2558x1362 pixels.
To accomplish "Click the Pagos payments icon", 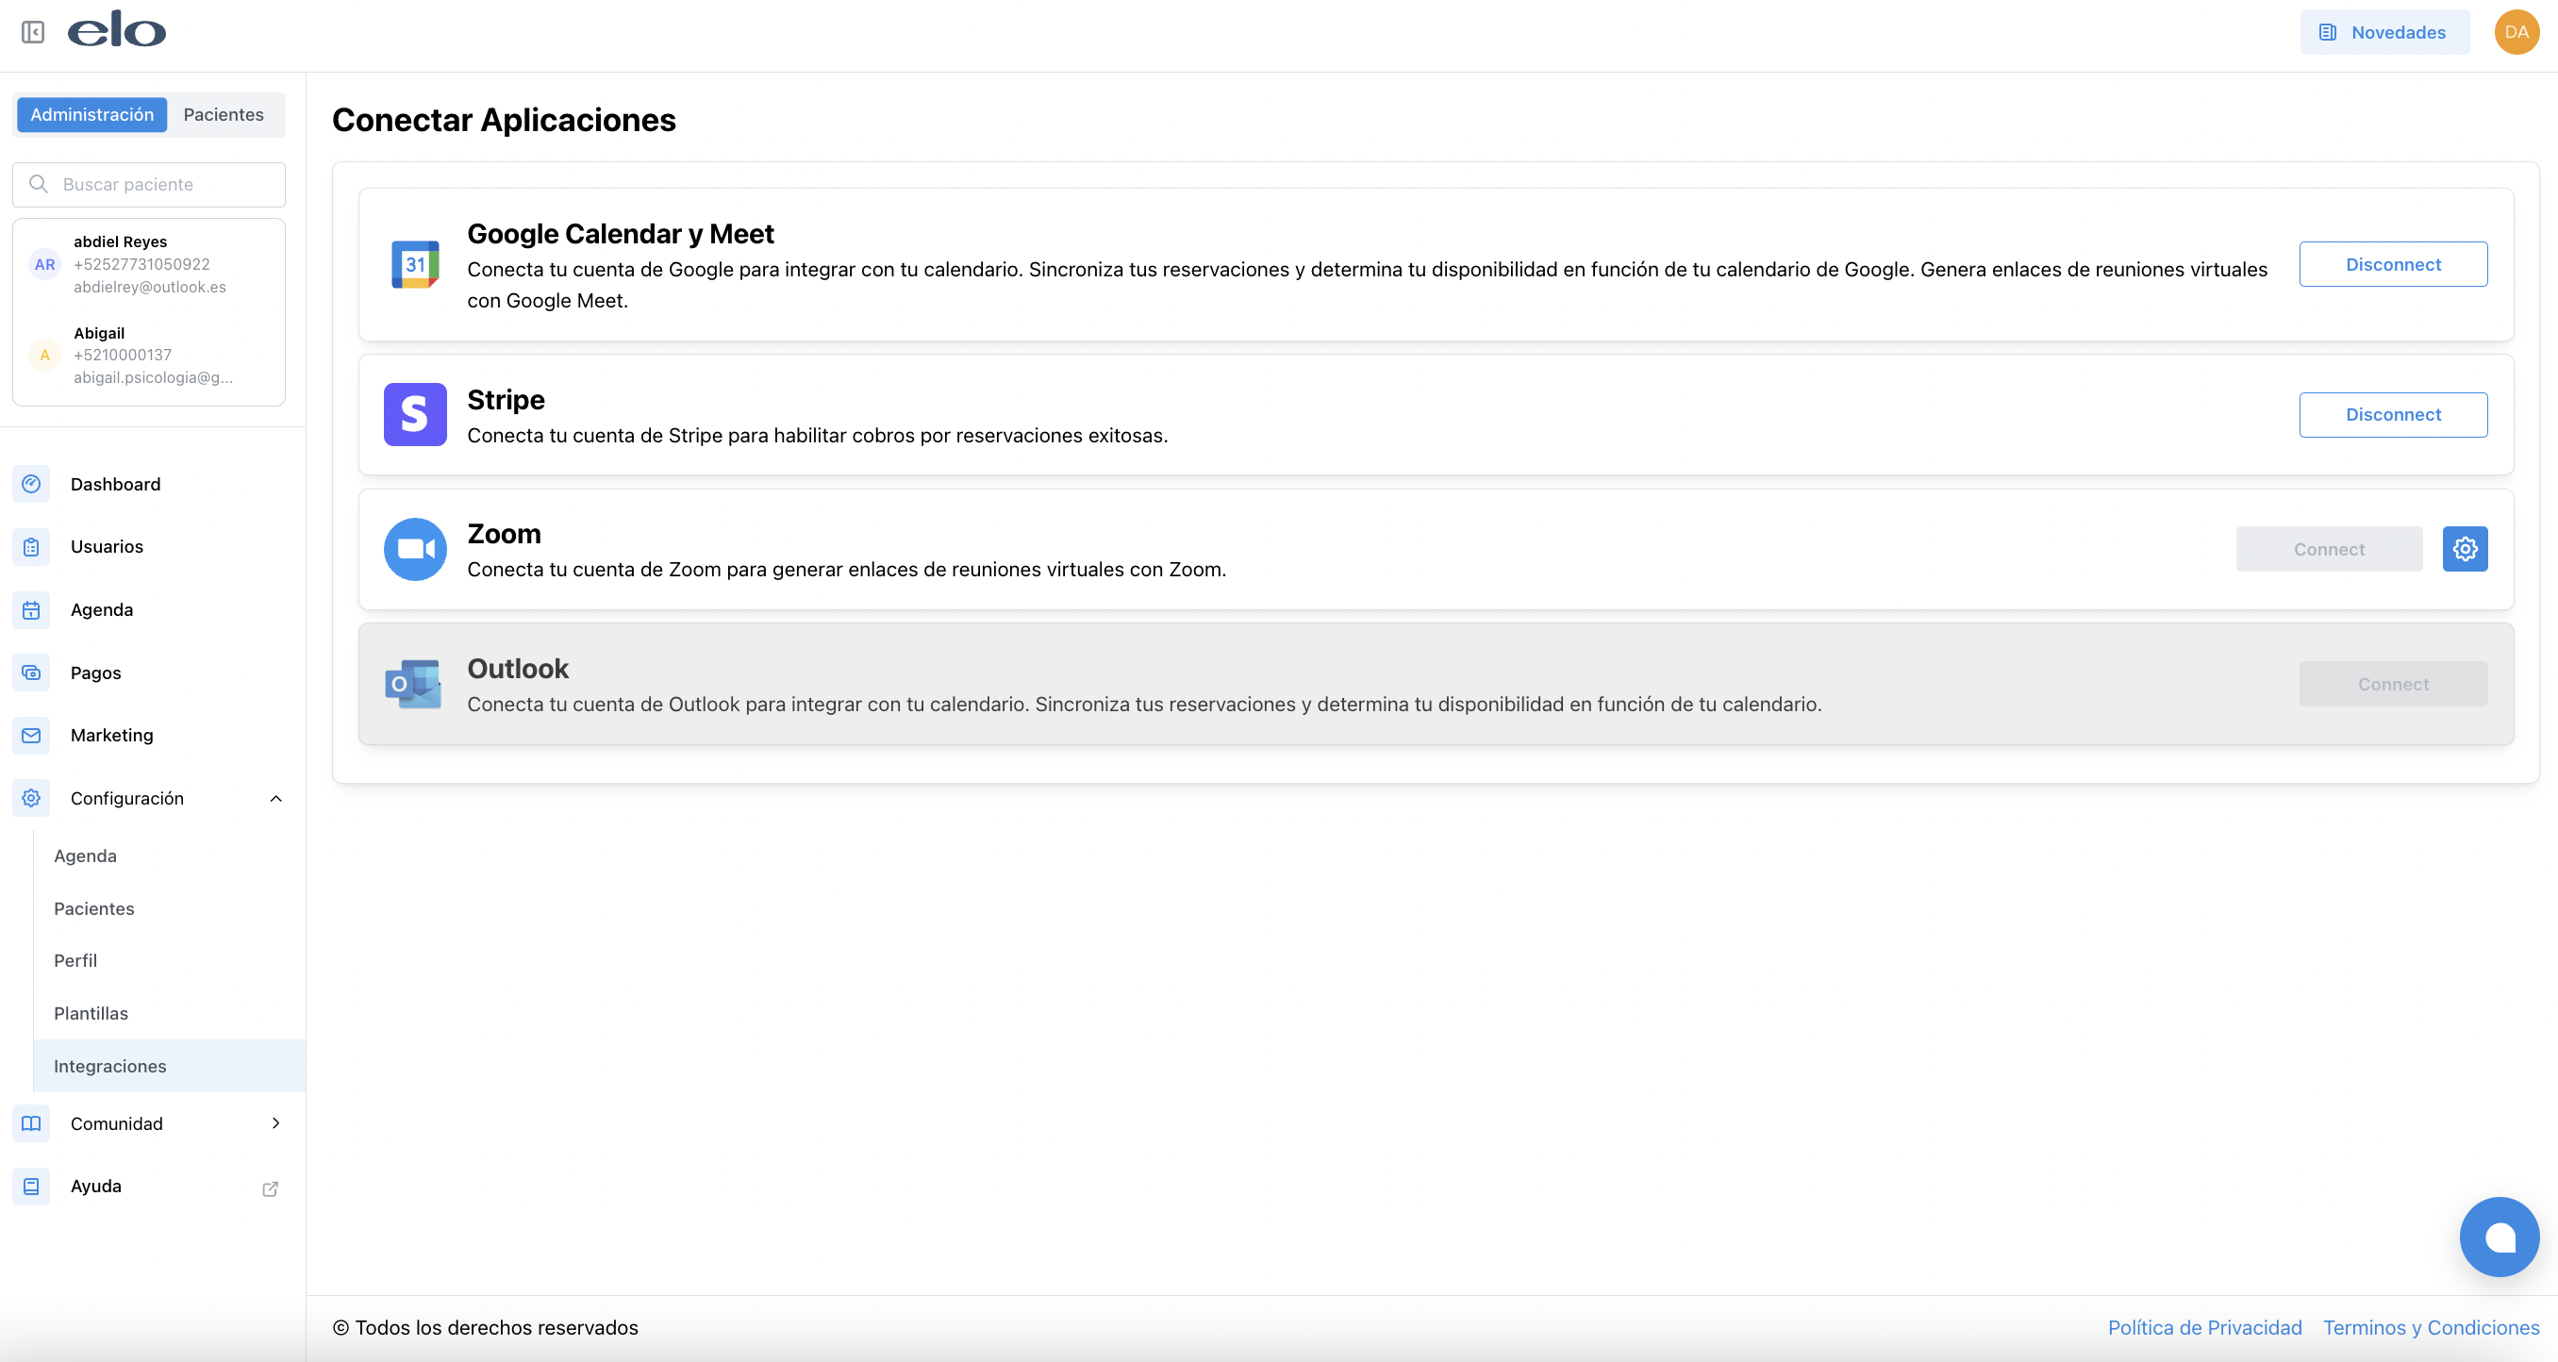I will click(32, 673).
